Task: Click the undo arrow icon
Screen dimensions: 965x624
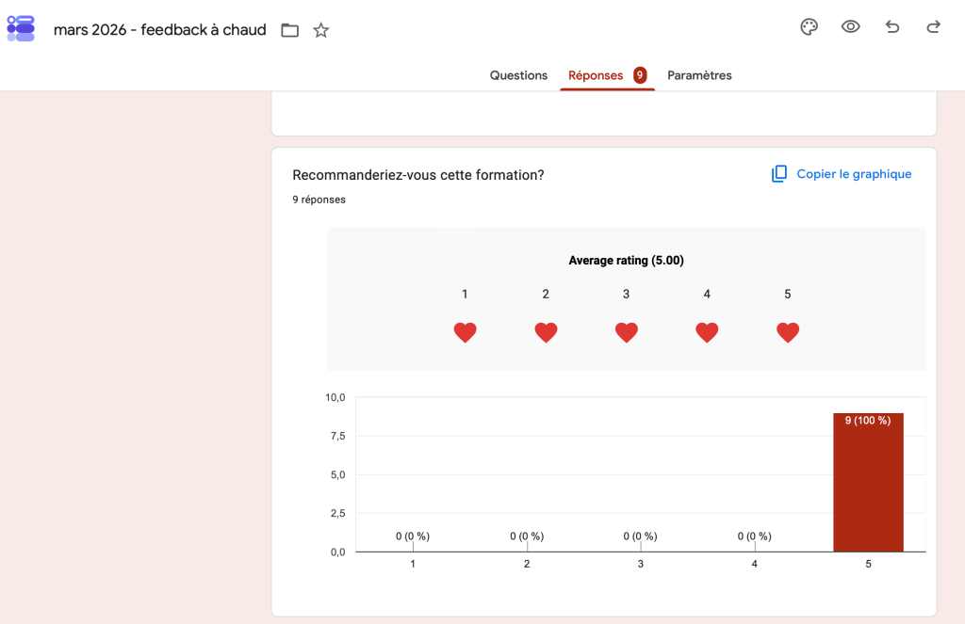Action: 892,26
